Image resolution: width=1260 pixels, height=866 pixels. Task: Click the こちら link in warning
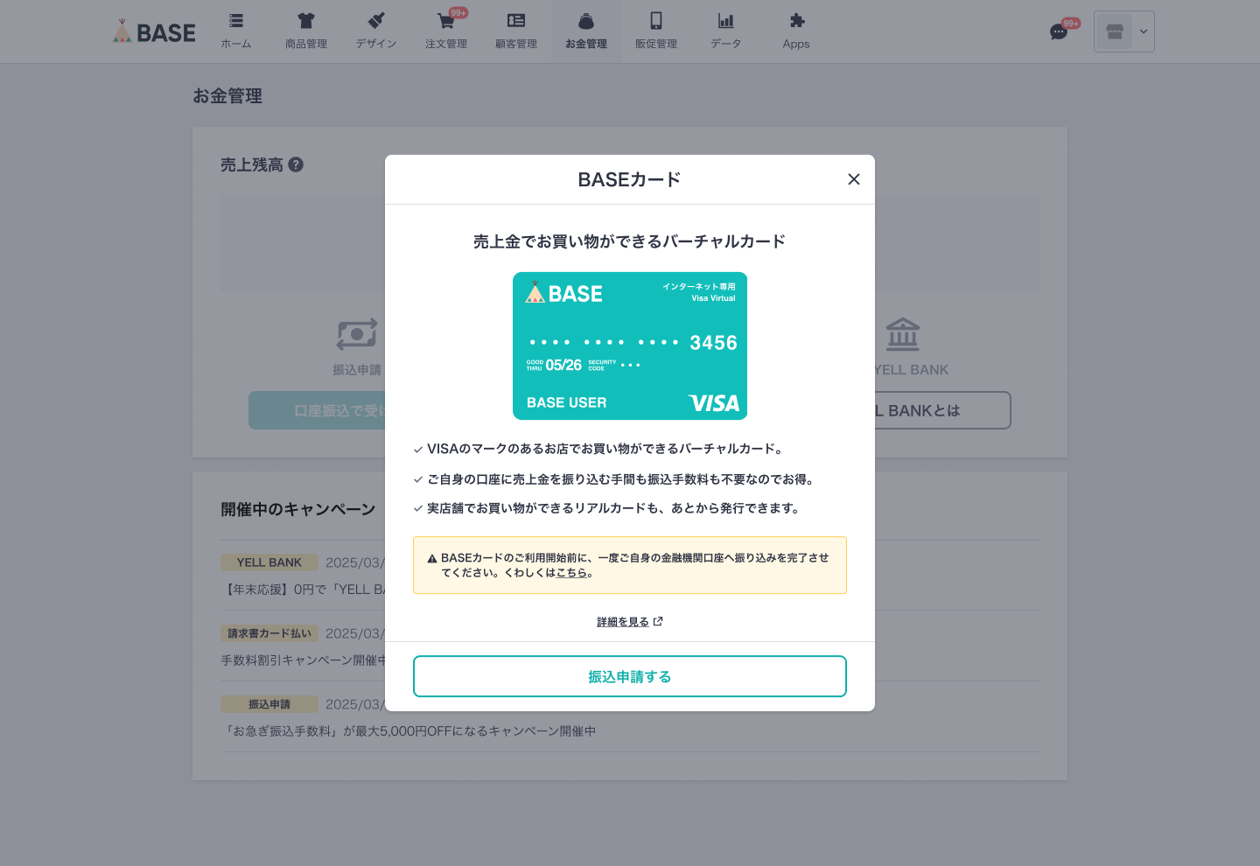point(571,573)
